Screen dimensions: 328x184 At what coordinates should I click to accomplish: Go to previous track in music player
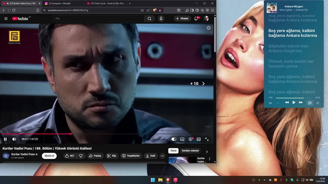tap(287, 102)
